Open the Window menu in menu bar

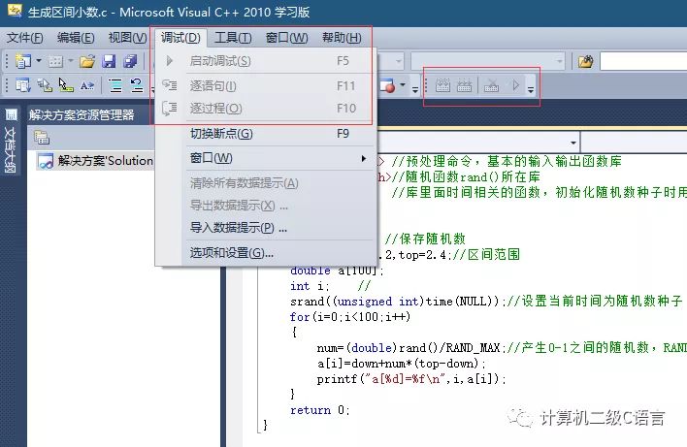click(286, 38)
